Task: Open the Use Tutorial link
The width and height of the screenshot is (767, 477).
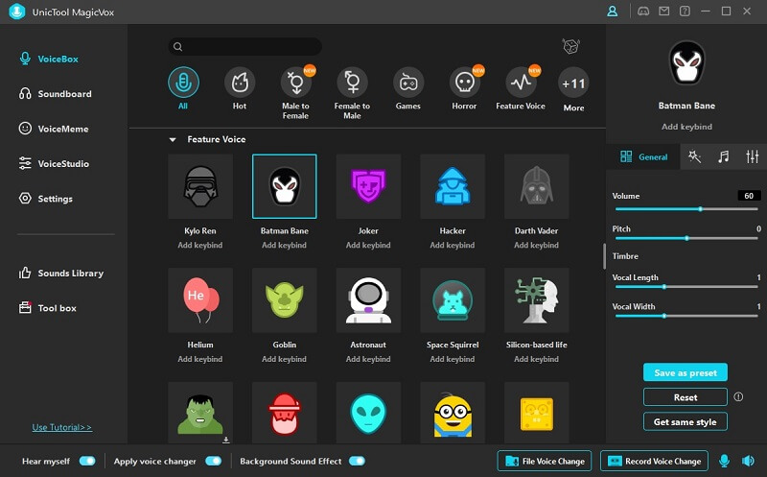Action: 61,427
